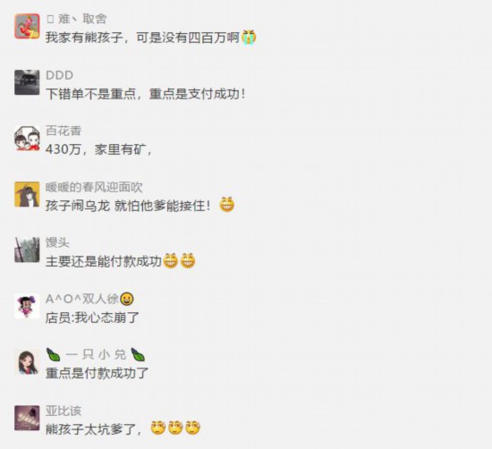Click the grinning emoji after 就怕他爹能接住
This screenshot has height=449, width=492.
point(227,205)
